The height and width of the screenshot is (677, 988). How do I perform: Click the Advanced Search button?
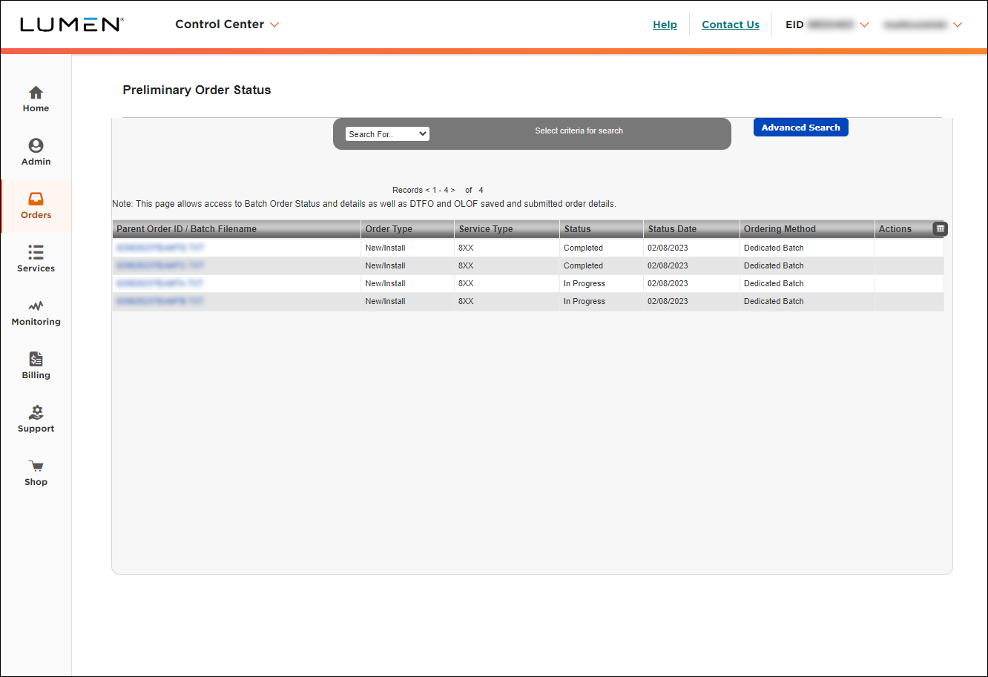click(800, 128)
